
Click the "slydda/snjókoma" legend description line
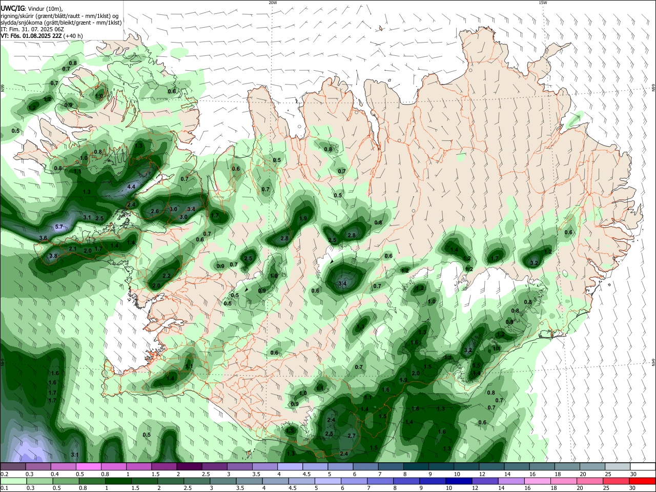61,23
